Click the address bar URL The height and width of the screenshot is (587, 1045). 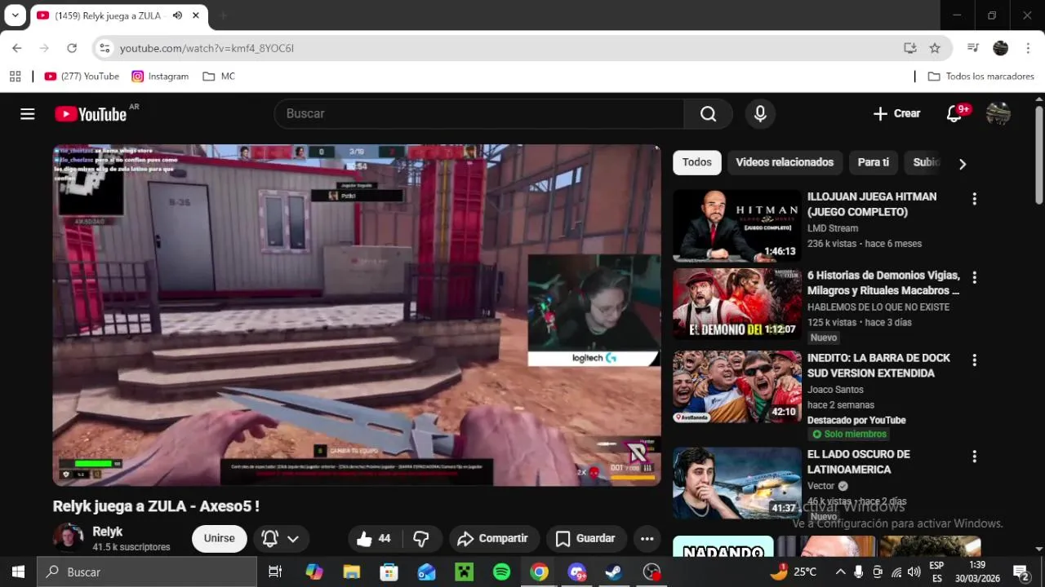(x=207, y=48)
